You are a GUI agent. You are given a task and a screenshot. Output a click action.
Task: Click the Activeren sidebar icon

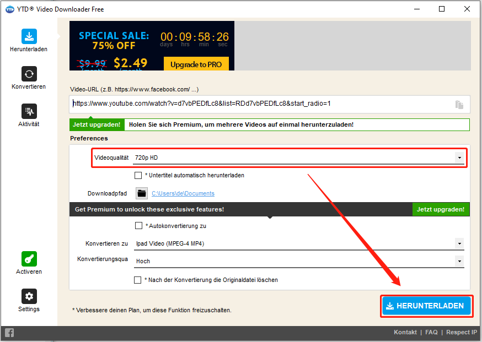(x=29, y=259)
